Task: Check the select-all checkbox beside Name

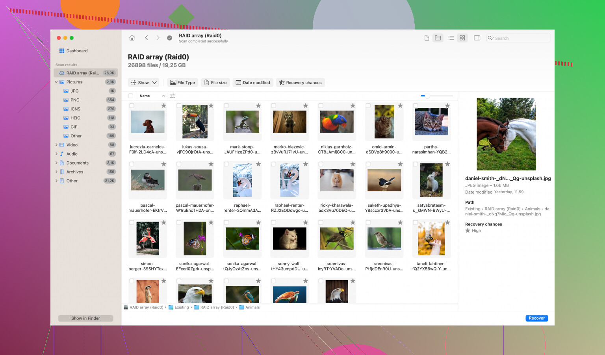Action: coord(131,96)
